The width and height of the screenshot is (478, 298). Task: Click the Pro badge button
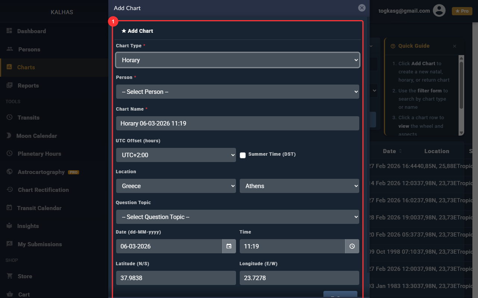(x=462, y=11)
